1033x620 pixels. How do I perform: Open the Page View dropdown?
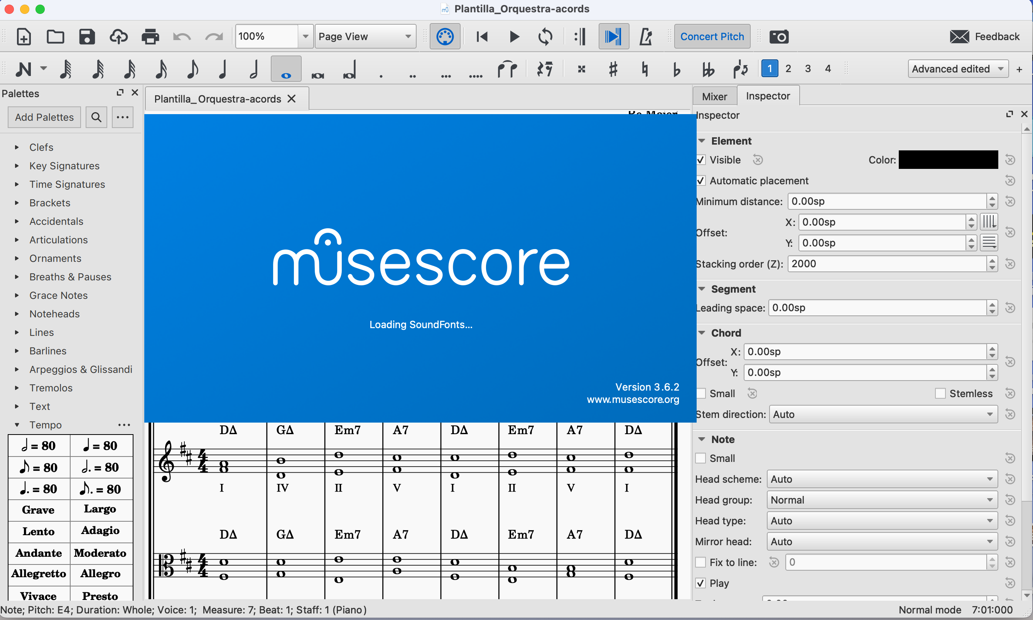(x=365, y=37)
